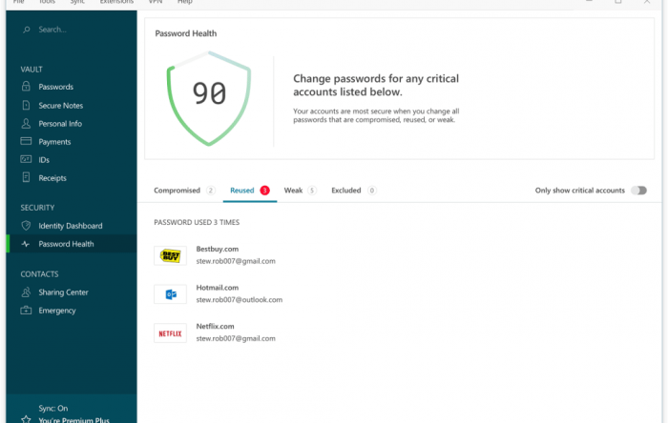This screenshot has height=423, width=668.
Task: Select the Reused tab
Action: pyautogui.click(x=250, y=190)
